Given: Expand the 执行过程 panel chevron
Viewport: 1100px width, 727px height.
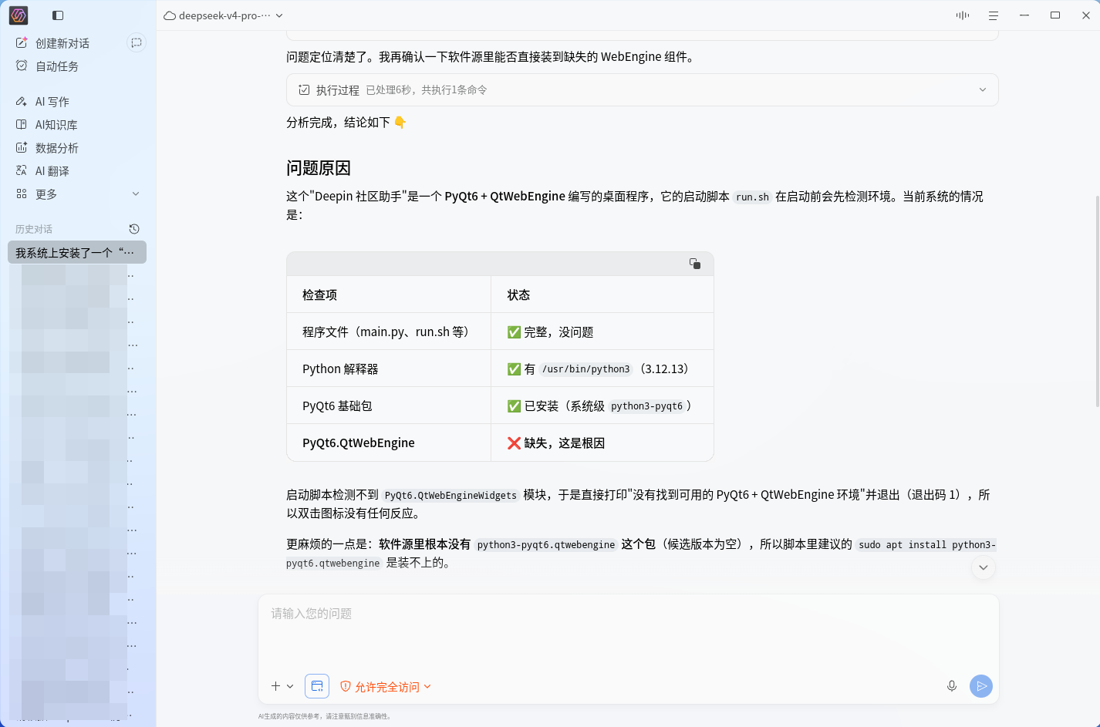Looking at the screenshot, I should [x=983, y=89].
